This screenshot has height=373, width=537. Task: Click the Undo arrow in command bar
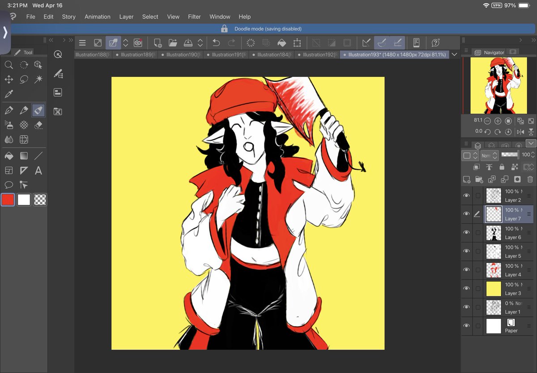(216, 43)
